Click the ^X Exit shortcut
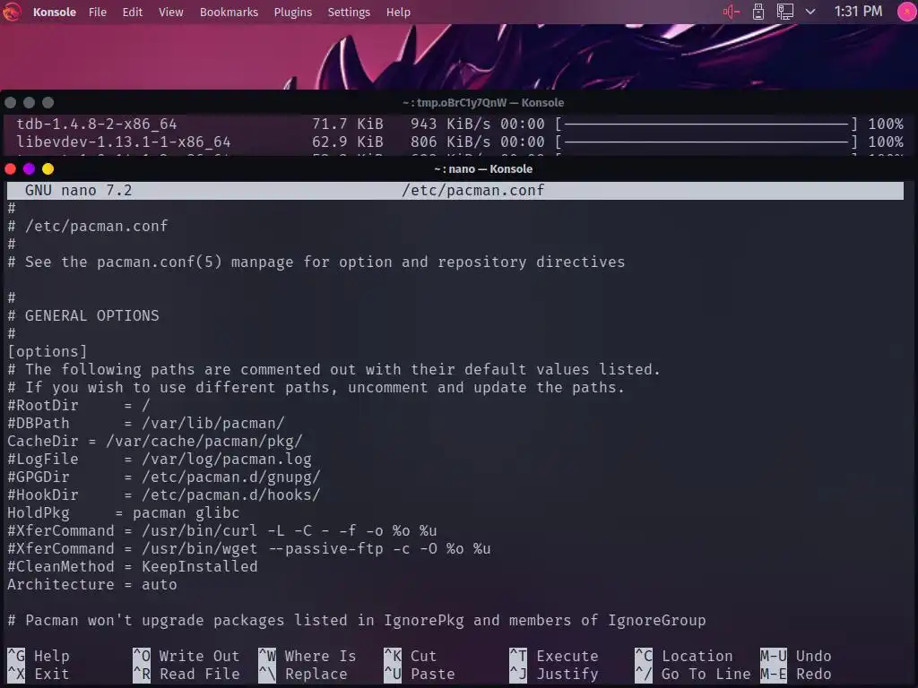 pyautogui.click(x=39, y=674)
